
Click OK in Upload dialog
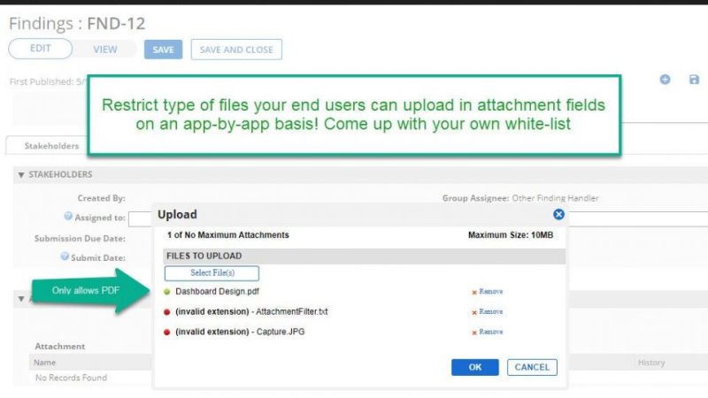(475, 367)
